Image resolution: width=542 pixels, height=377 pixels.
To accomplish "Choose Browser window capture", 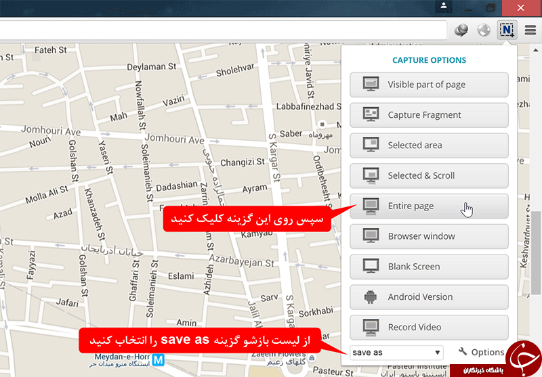I will click(429, 236).
